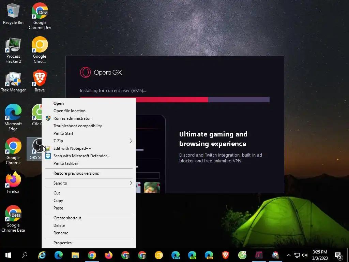The height and width of the screenshot is (262, 349).
Task: Open the Google Chrome taskbar icon
Action: click(92, 255)
